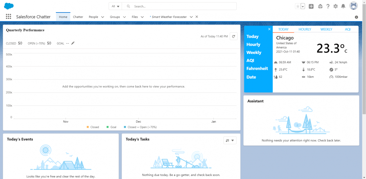The height and width of the screenshot is (179, 366).
Task: Refresh the Quarterly Performance chart
Action: pos(234,36)
